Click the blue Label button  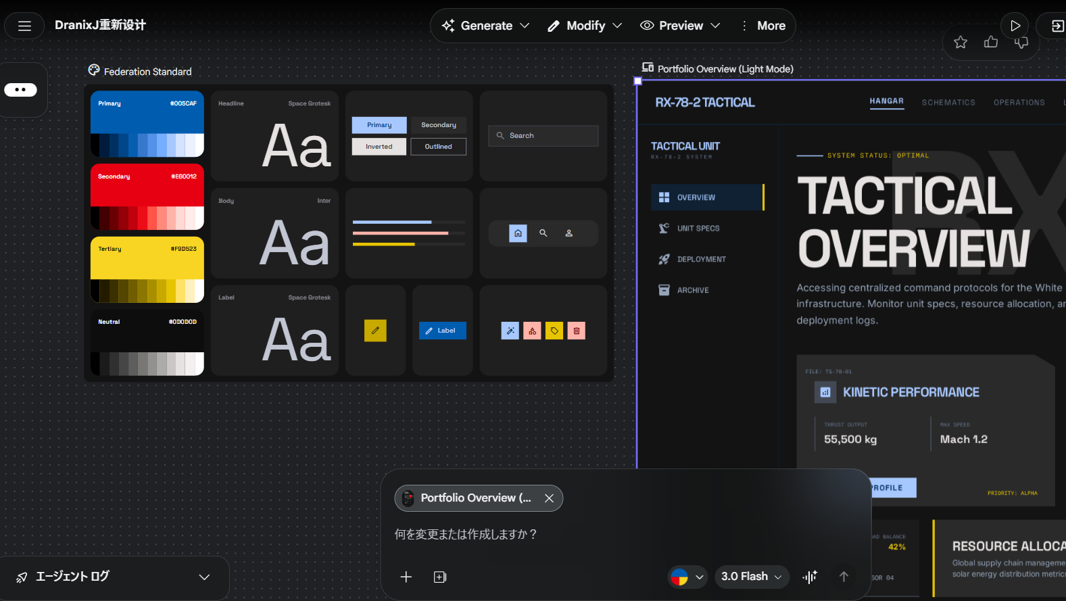443,331
